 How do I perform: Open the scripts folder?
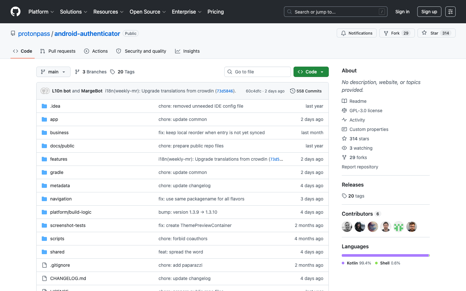coord(57,239)
